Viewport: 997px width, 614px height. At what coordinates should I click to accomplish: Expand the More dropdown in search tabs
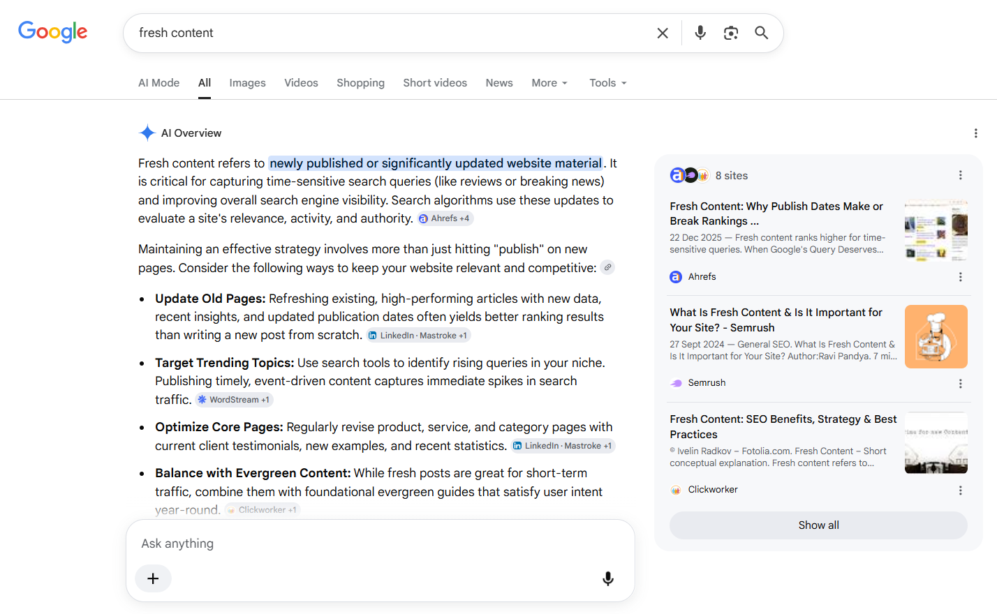[x=549, y=83]
